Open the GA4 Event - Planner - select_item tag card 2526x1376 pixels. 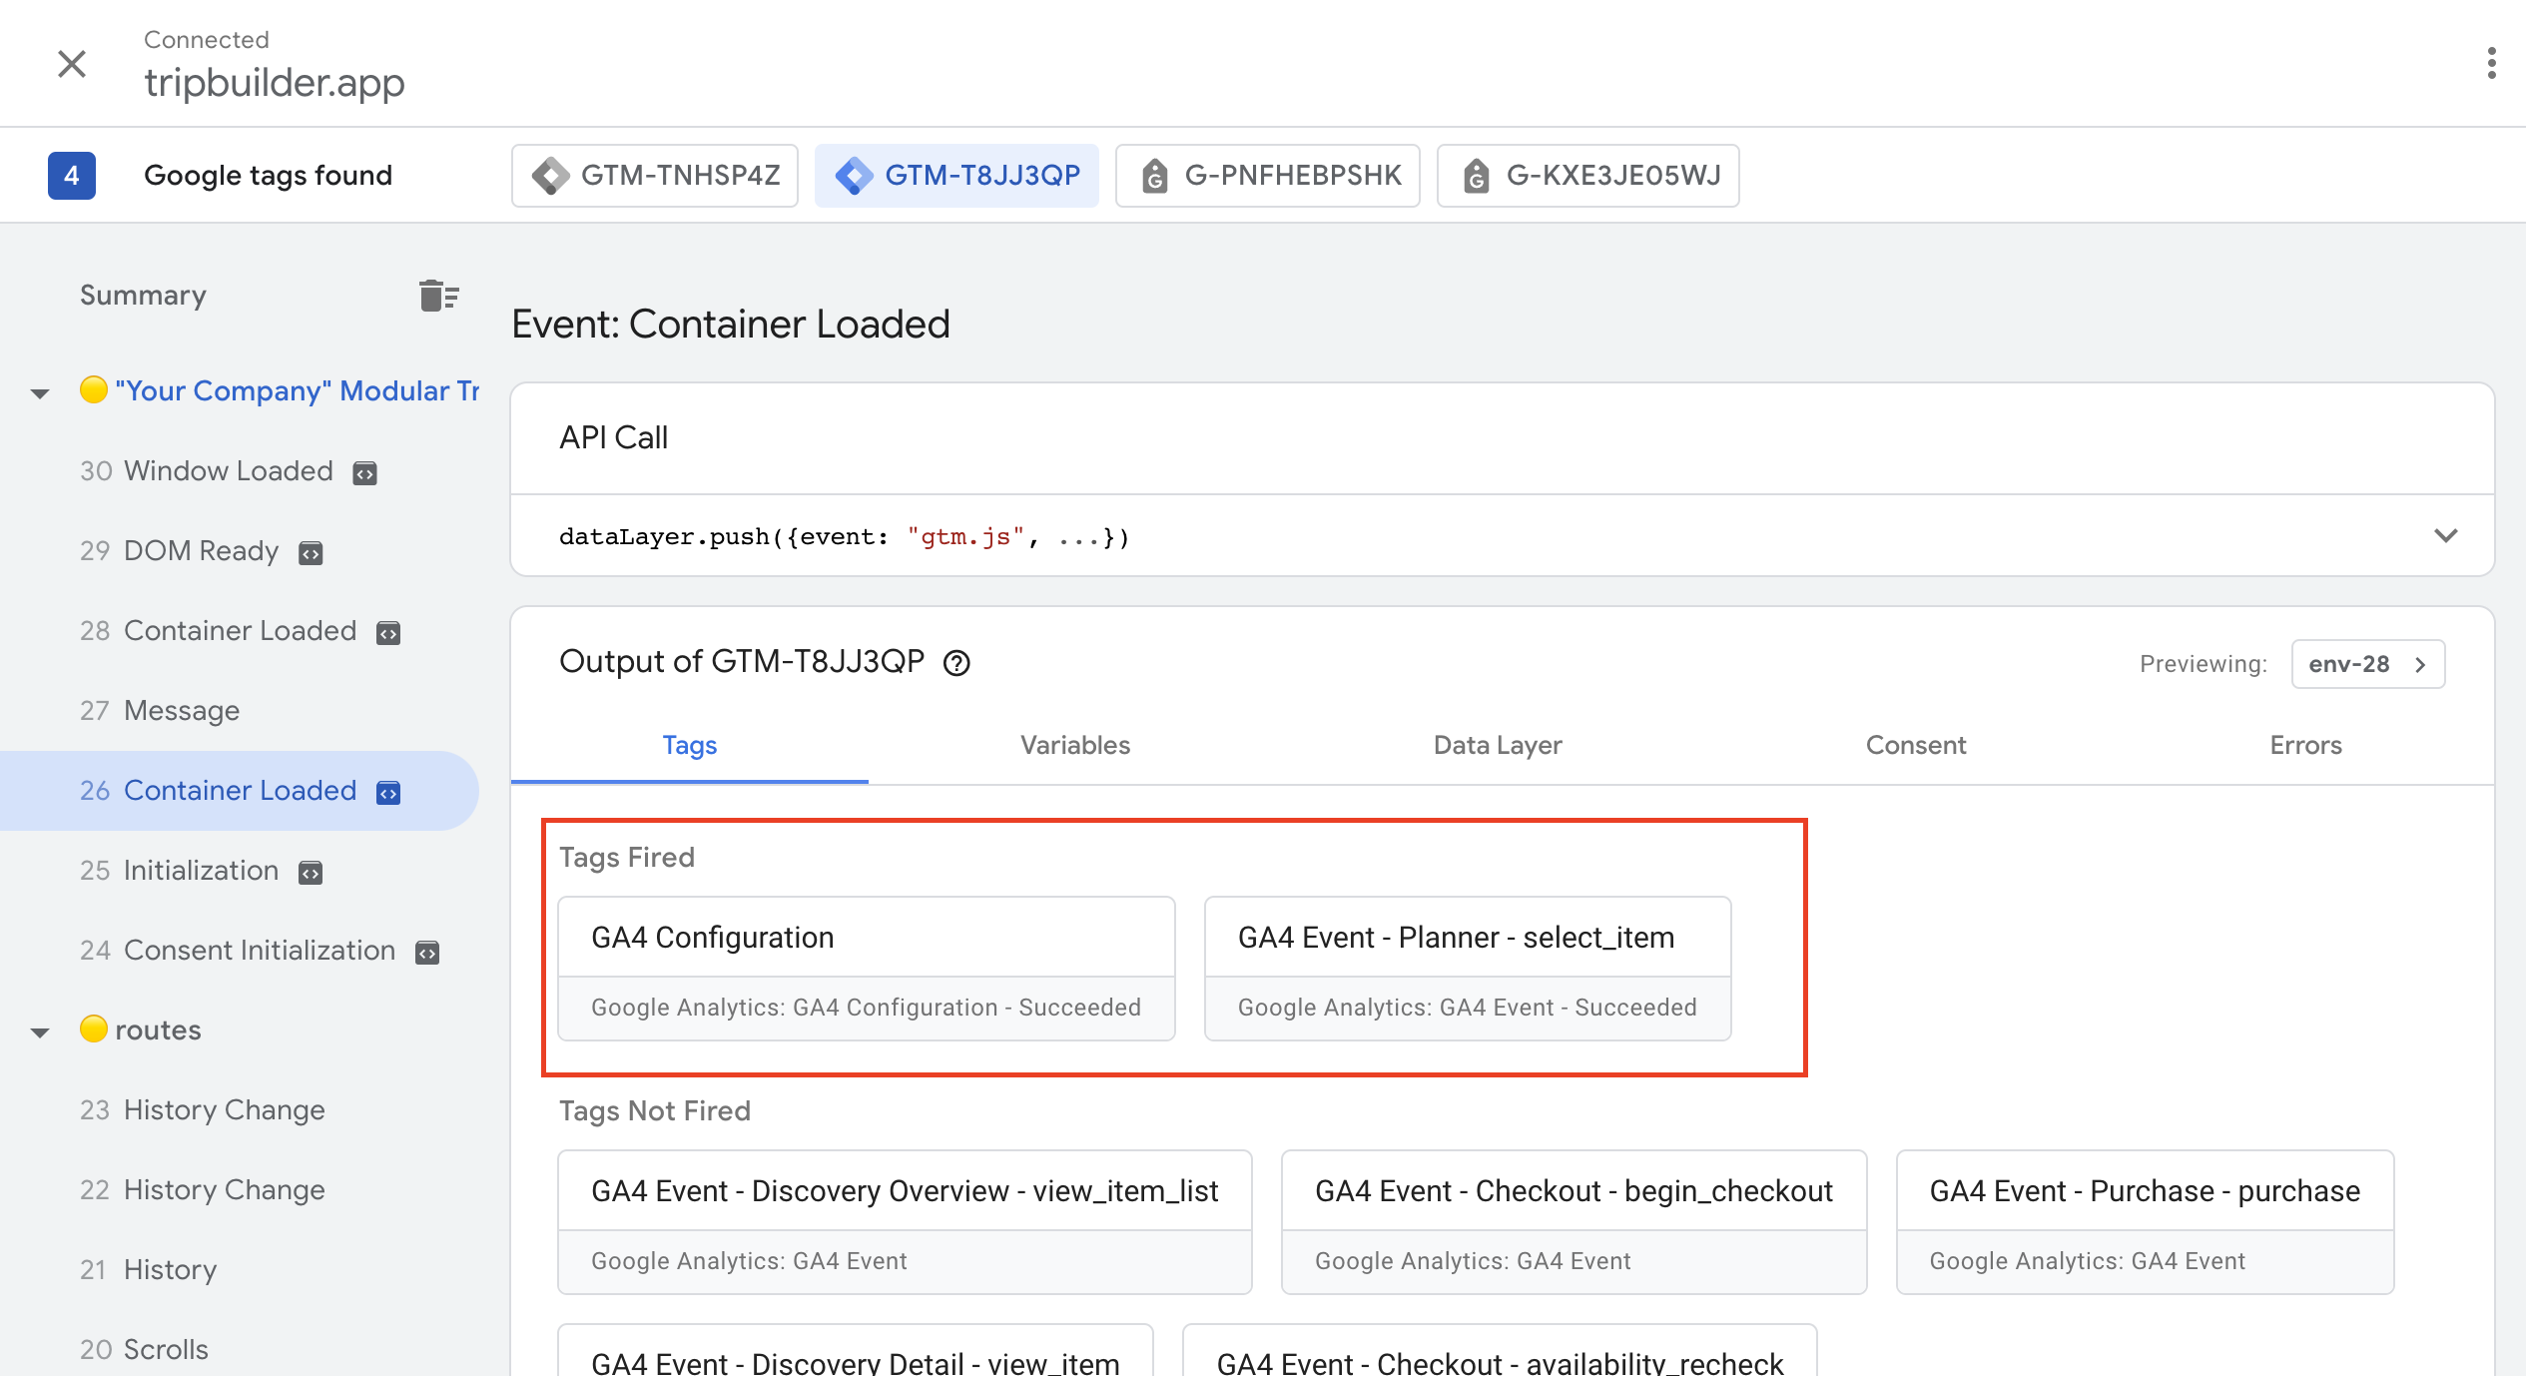pos(1468,969)
